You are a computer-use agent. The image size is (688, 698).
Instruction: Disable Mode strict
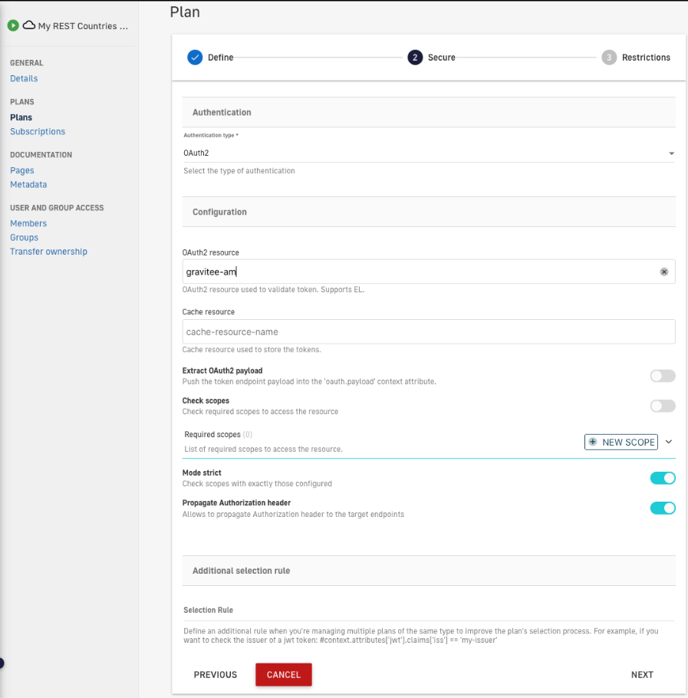tap(662, 477)
